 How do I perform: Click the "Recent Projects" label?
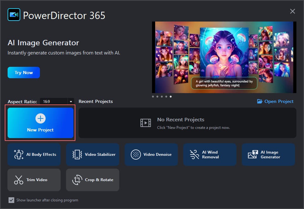click(96, 101)
